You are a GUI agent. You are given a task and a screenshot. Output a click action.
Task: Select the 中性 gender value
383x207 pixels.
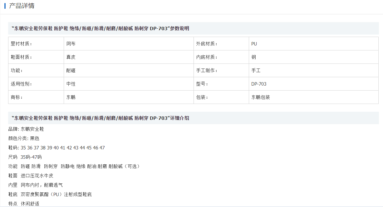pyautogui.click(x=129, y=84)
